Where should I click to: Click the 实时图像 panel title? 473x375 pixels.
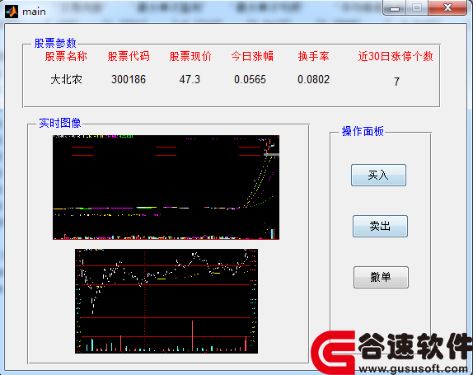(59, 123)
